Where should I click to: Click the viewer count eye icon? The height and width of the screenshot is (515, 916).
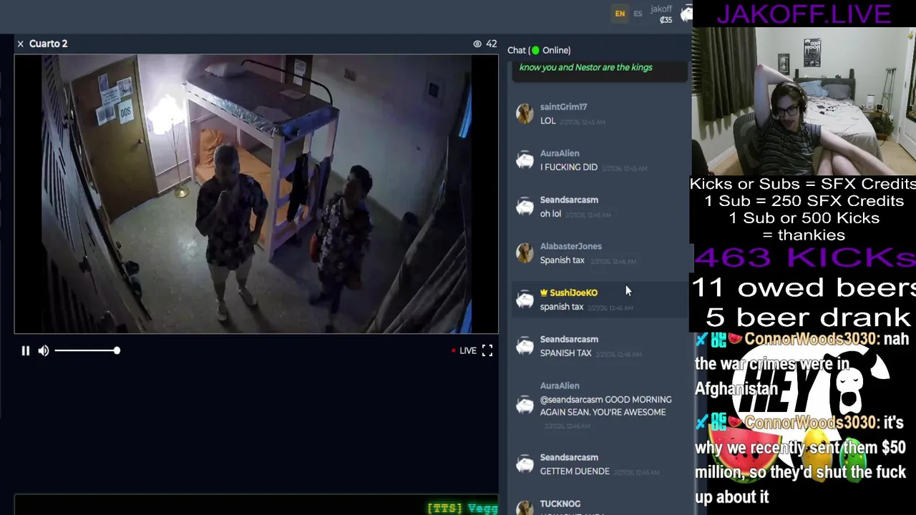coord(477,44)
